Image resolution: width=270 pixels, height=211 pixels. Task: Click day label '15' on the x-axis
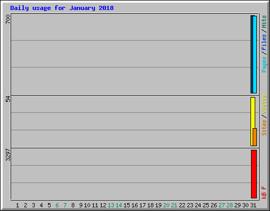[x=127, y=205]
